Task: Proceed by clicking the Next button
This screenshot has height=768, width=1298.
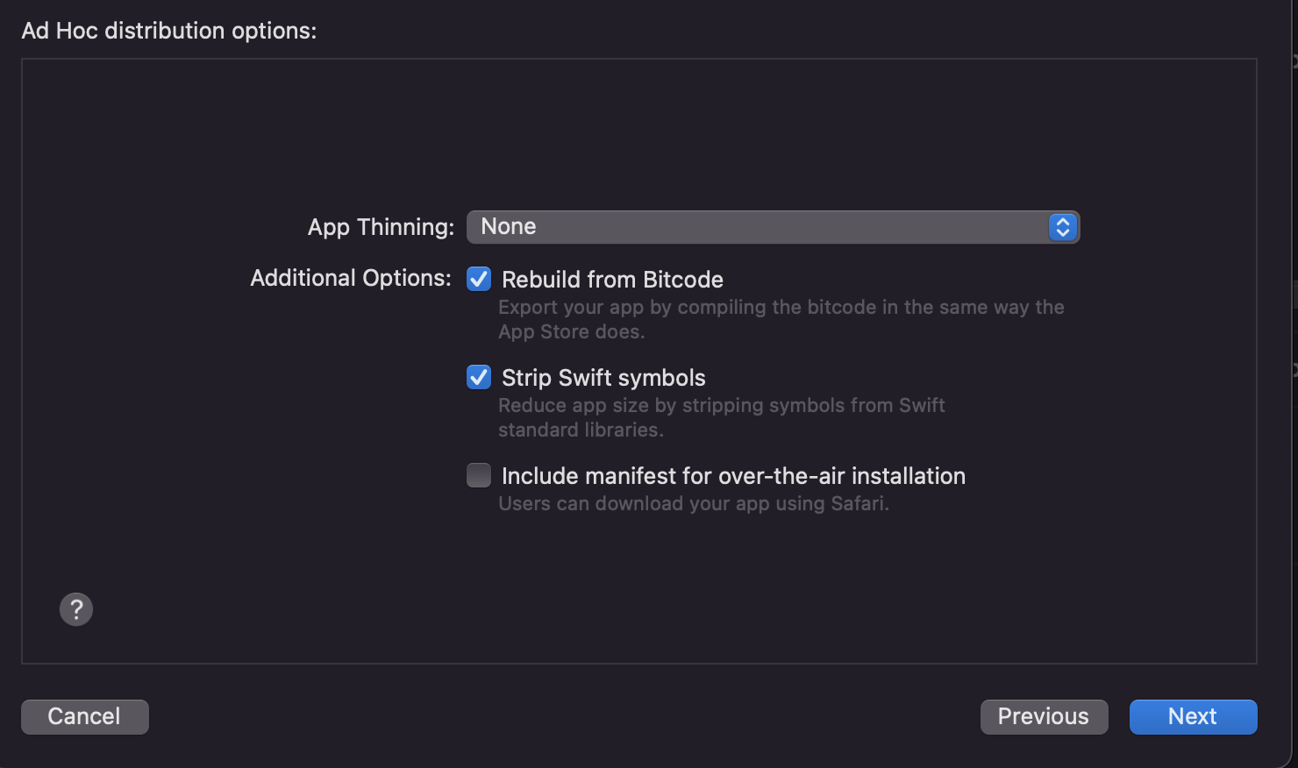Action: click(x=1193, y=716)
